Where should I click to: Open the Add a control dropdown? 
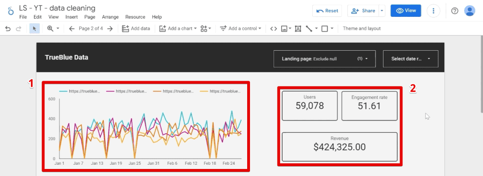coord(241,29)
